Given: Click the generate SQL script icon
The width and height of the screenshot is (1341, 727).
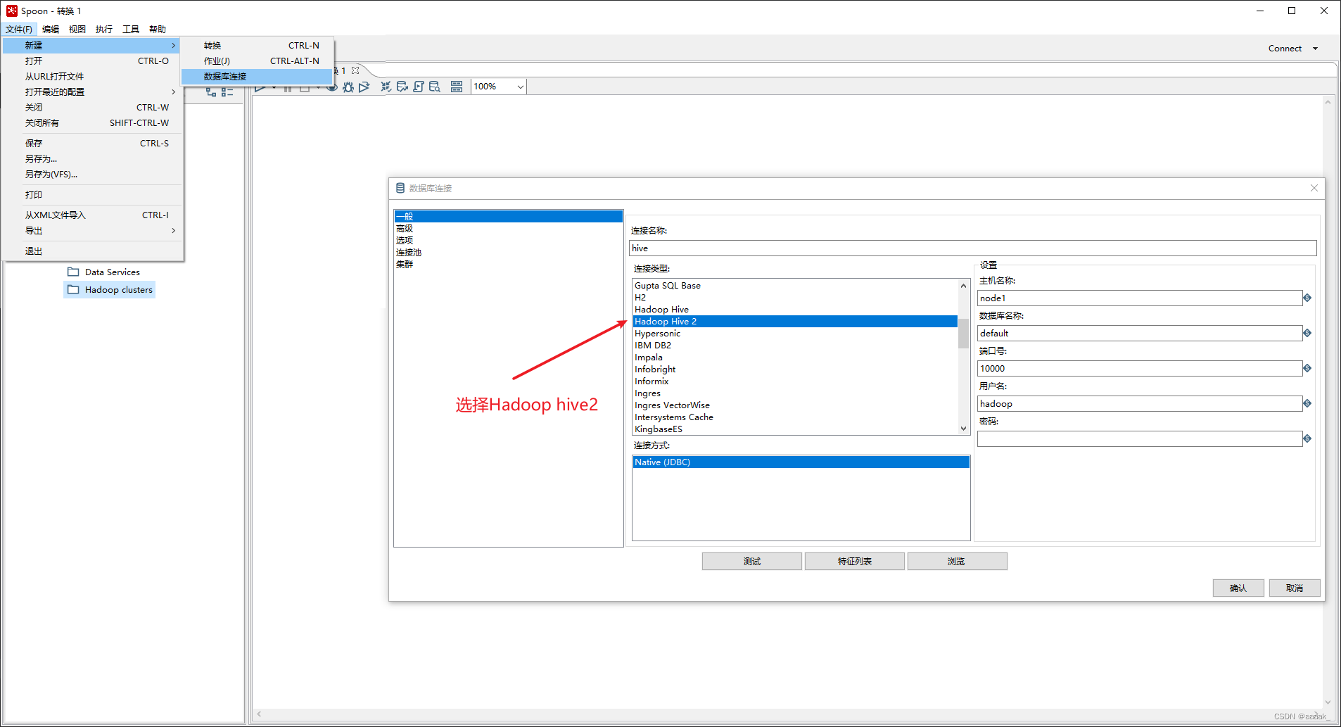Looking at the screenshot, I should (419, 87).
